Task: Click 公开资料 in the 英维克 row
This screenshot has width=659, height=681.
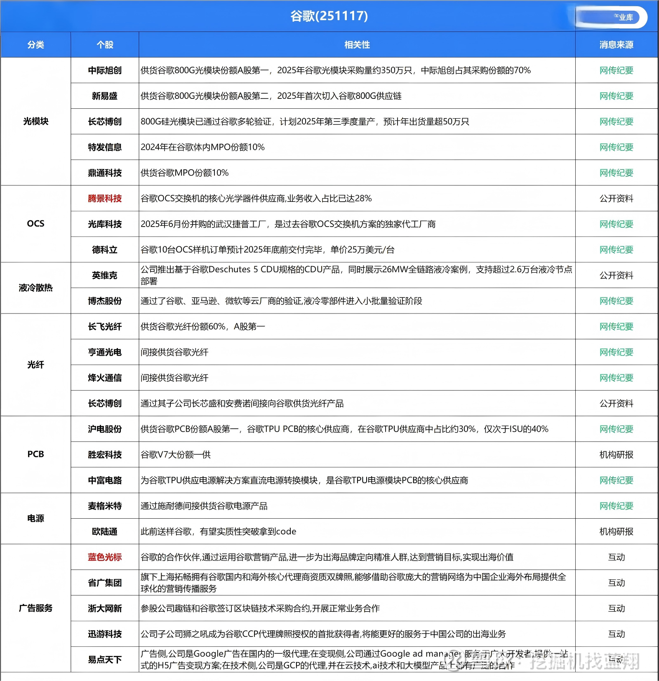Action: [617, 275]
